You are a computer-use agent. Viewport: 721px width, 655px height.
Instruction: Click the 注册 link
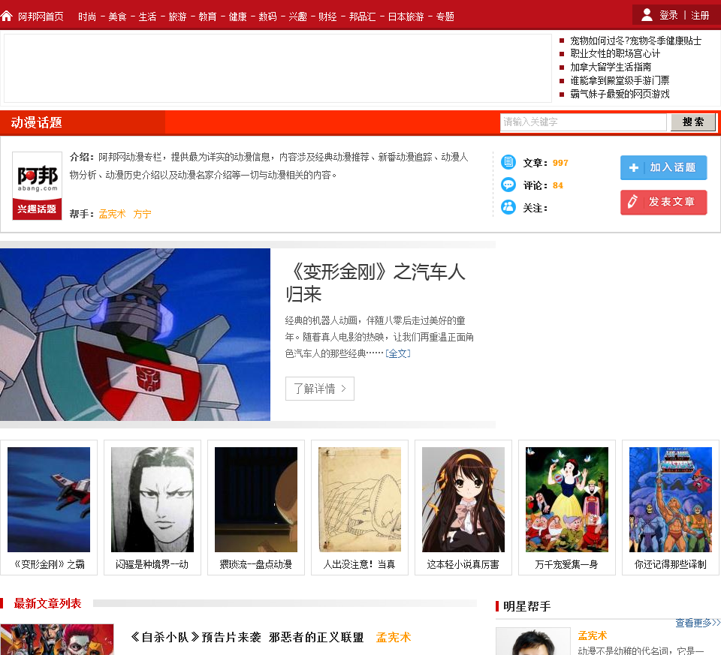(700, 15)
